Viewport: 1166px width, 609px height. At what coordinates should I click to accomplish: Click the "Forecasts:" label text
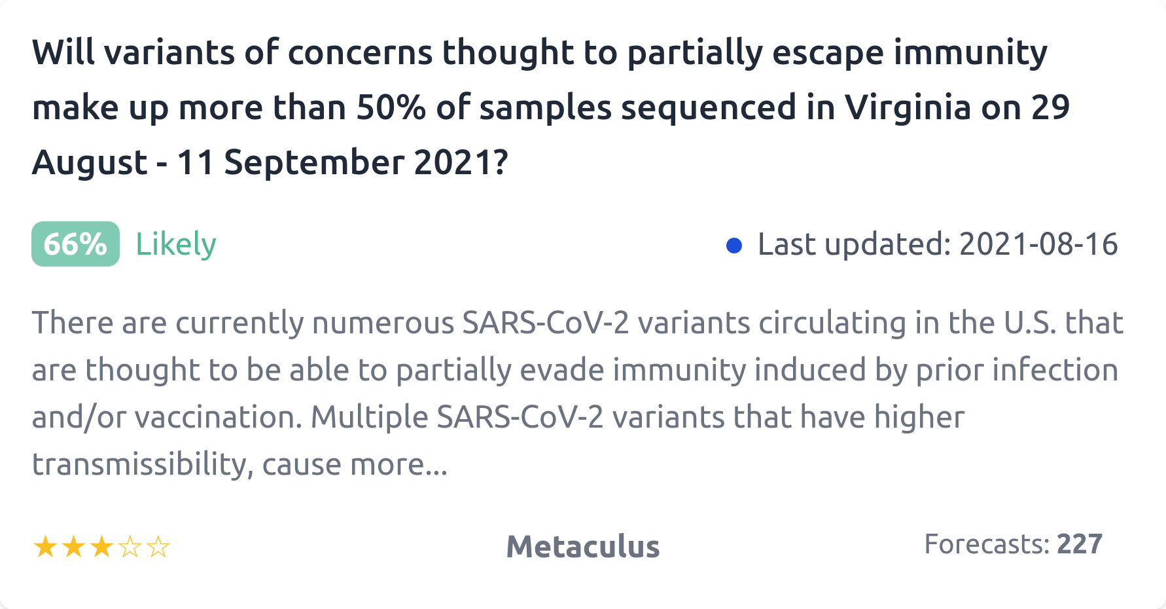[x=987, y=544]
